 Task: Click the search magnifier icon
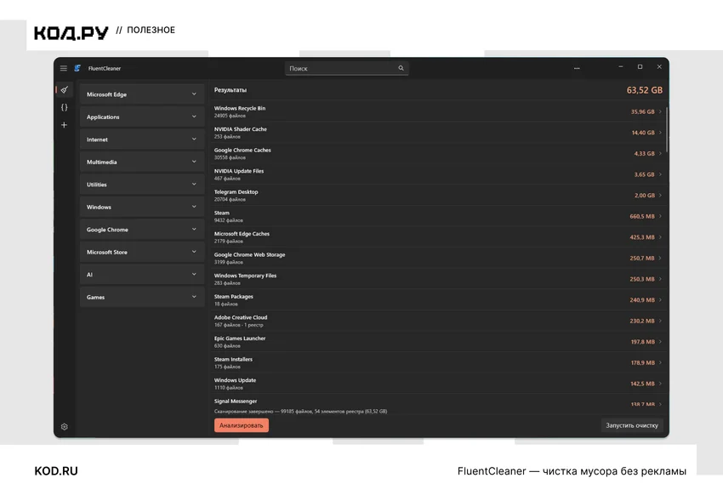401,68
